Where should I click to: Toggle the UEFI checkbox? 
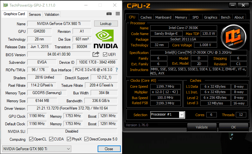click(105, 54)
